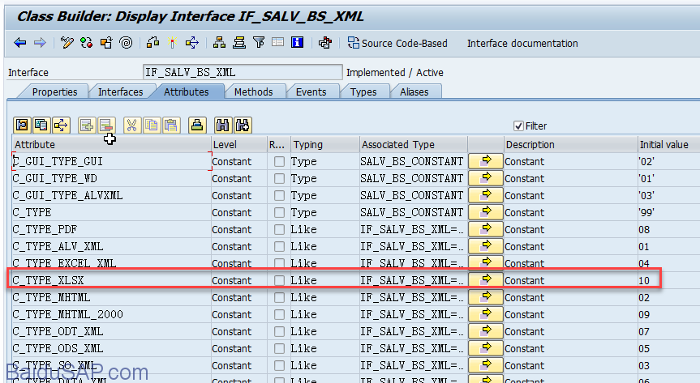Screen dimensions: 700x383
Task: Click the Enhance spiral icon
Action: point(127,43)
